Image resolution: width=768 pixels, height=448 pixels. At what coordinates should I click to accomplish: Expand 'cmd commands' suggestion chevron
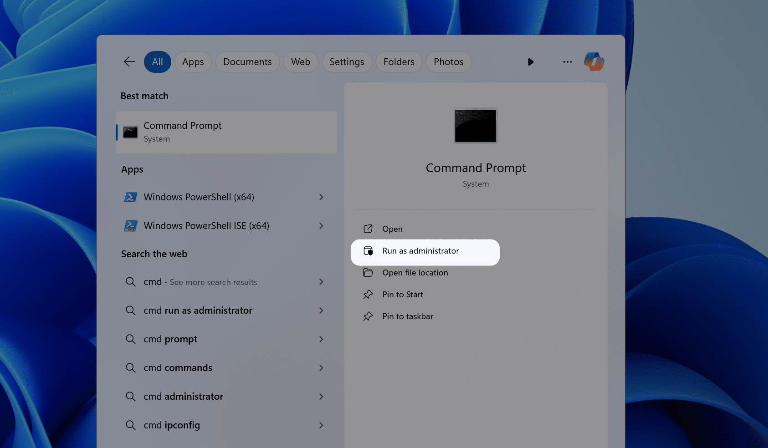322,368
